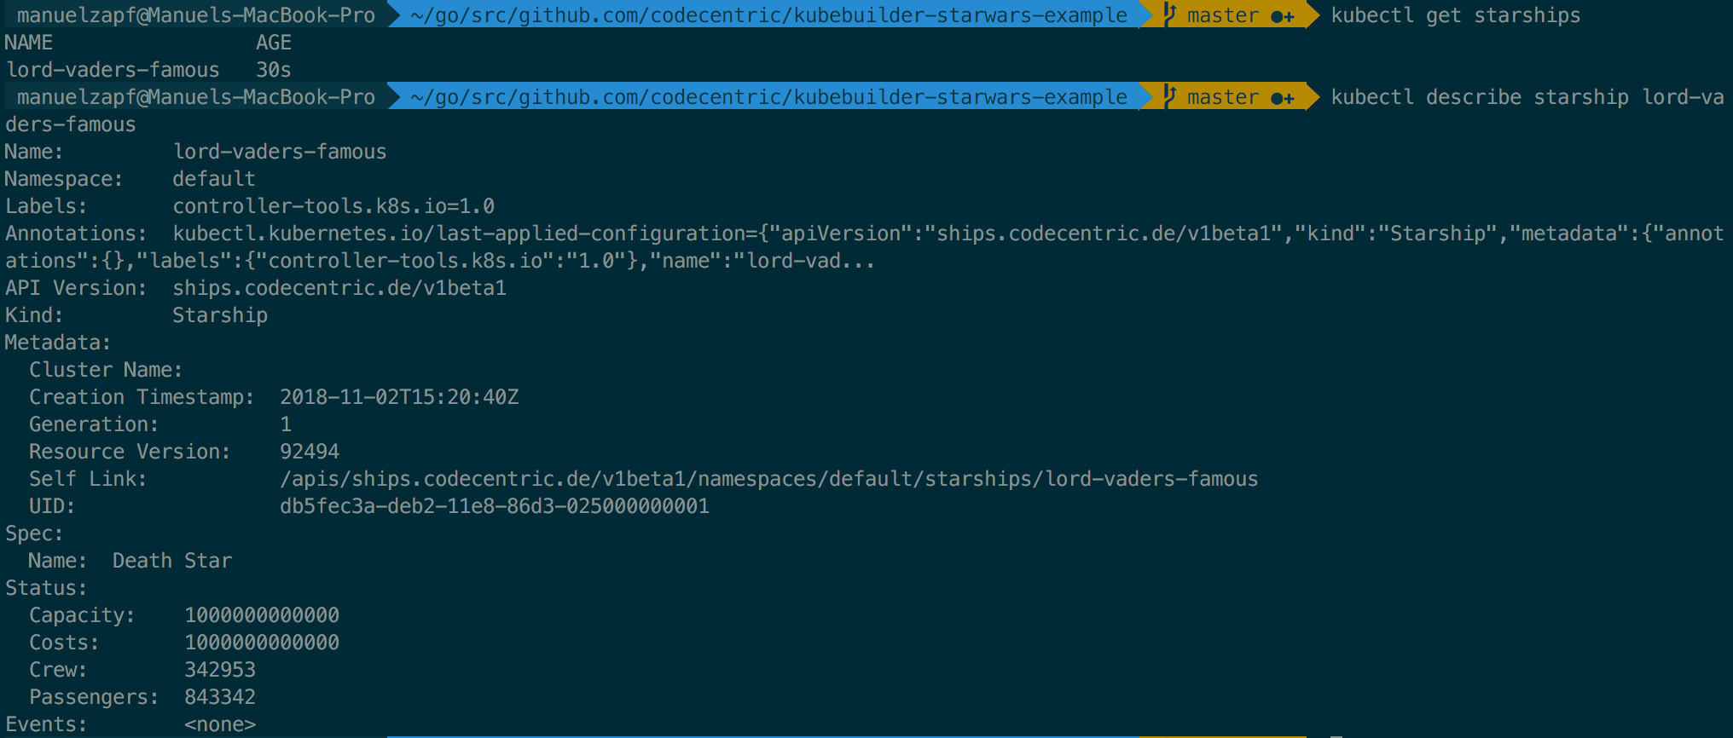Click the Capacity status value
This screenshot has width=1733, height=738.
click(262, 615)
